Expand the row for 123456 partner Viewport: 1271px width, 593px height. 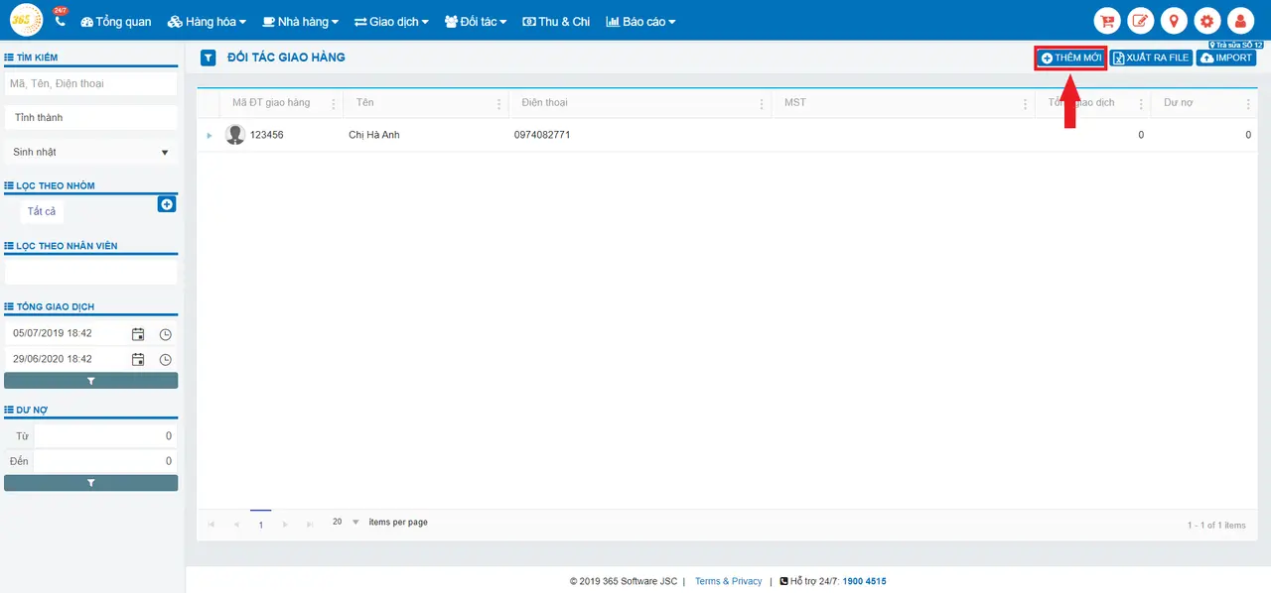[210, 135]
